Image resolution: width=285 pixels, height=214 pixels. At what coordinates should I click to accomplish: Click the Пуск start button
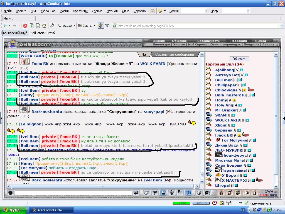click(x=13, y=210)
